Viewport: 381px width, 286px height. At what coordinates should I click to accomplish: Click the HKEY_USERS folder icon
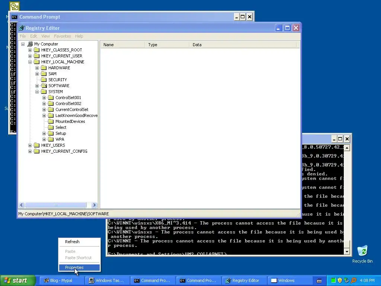tap(37, 145)
